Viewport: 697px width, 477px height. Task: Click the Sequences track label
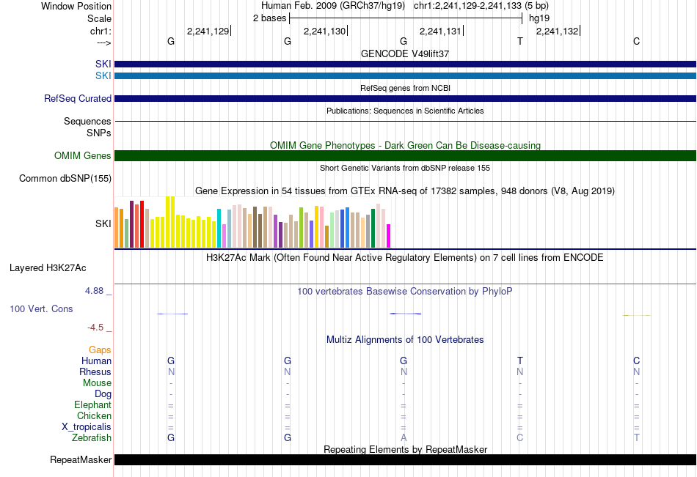tap(87, 121)
